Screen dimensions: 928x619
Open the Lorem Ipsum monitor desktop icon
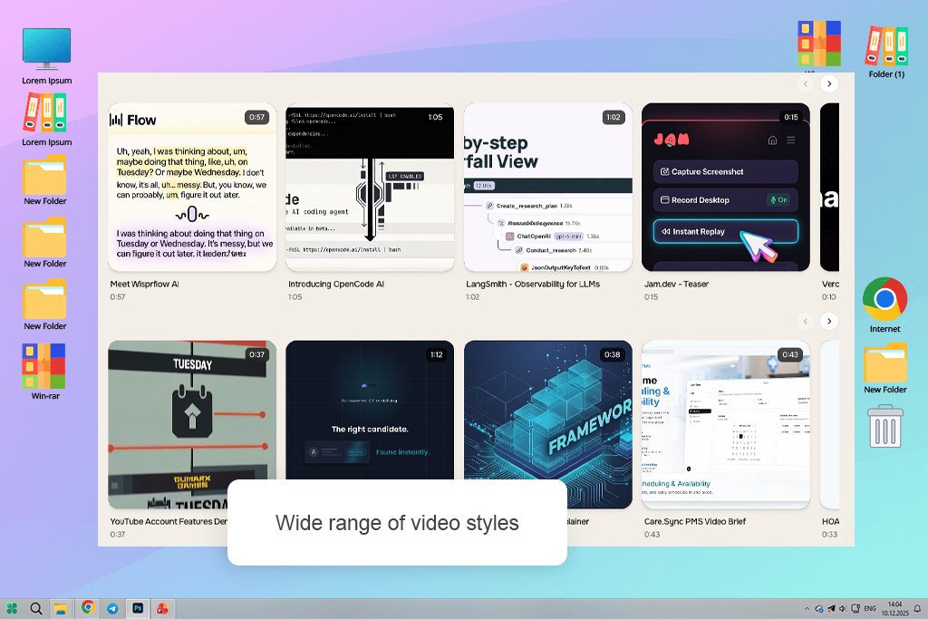coord(47,49)
